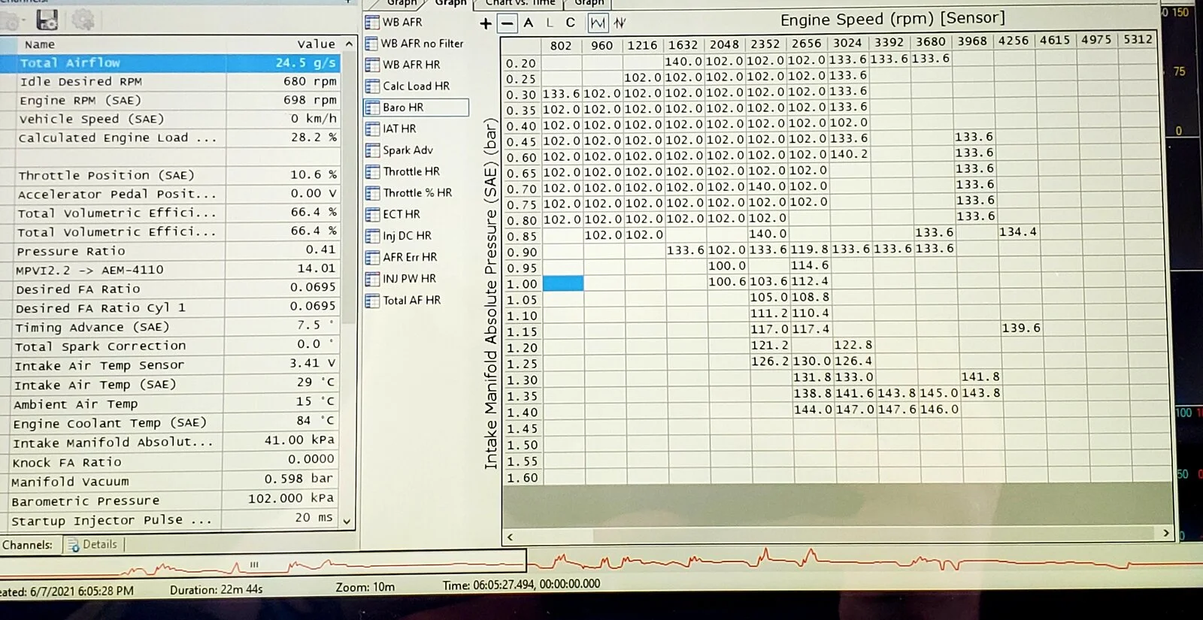Click the Zoom: 10m status bar text

pos(365,587)
